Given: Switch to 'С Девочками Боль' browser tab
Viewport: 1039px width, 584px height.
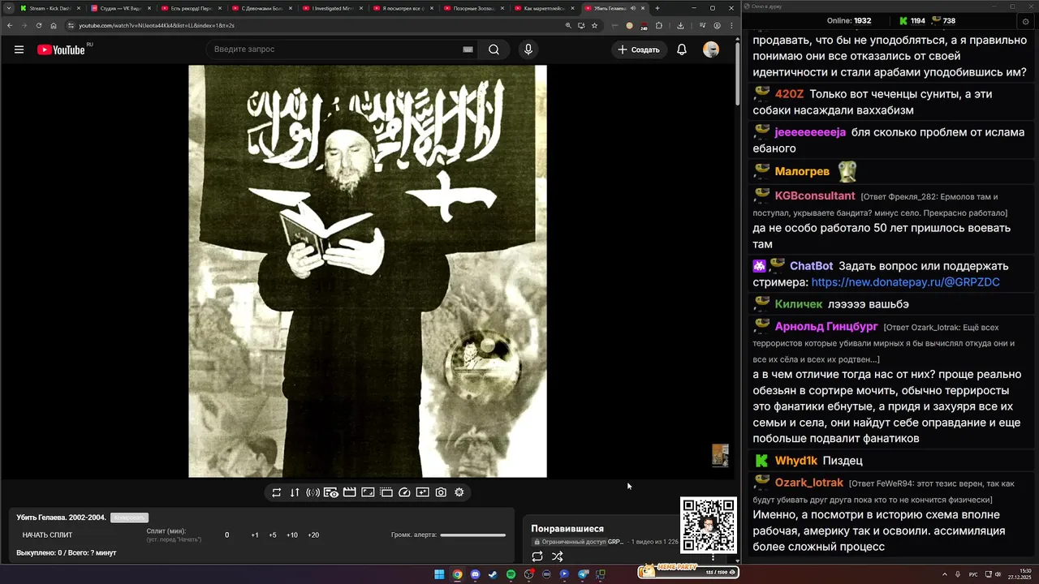Looking at the screenshot, I should [264, 8].
